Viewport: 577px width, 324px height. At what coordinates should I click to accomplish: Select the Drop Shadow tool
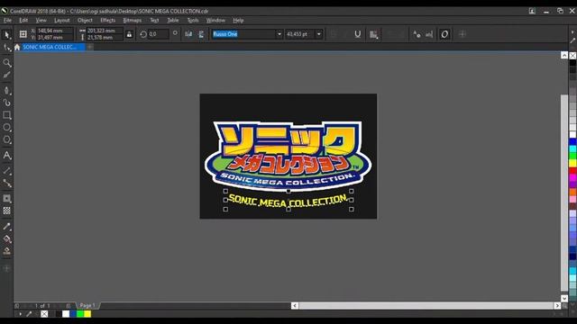click(x=6, y=198)
